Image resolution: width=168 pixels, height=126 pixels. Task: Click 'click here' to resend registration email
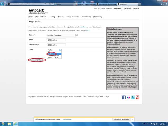tap(83, 27)
